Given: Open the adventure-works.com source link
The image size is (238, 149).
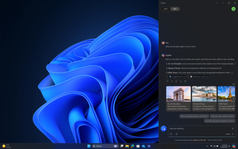Looking at the screenshot, I should pos(200,76).
